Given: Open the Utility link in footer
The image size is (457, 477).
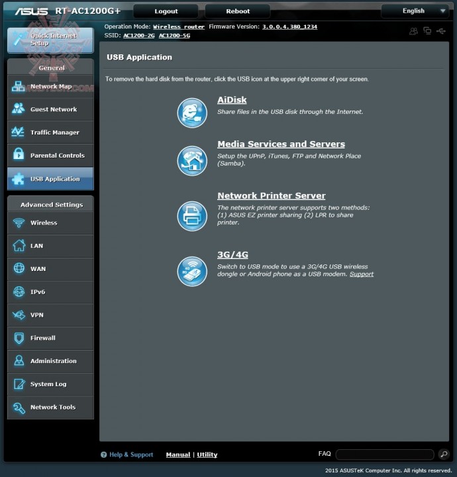Looking at the screenshot, I should point(207,454).
